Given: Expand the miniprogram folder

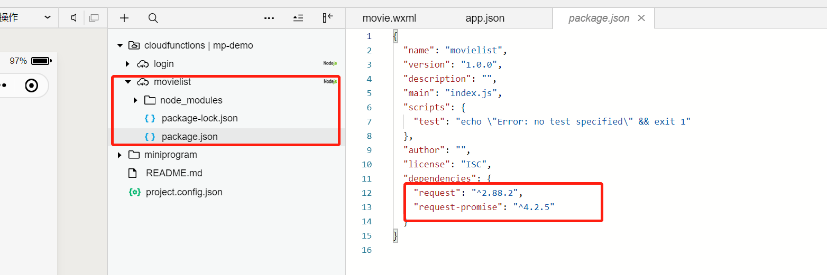Looking at the screenshot, I should [120, 155].
